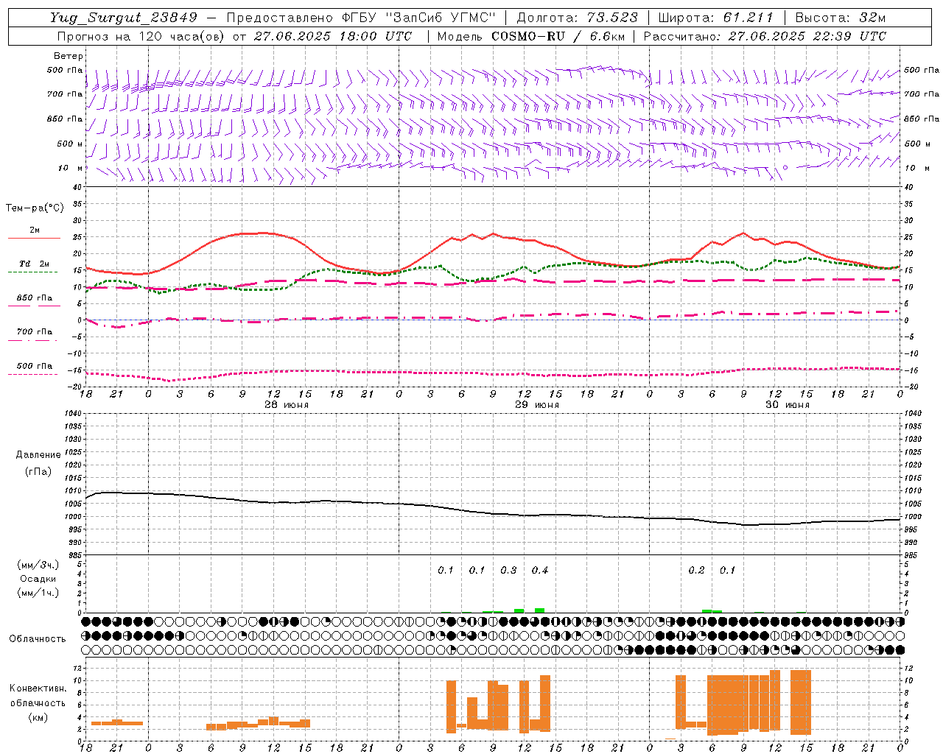The width and height of the screenshot is (943, 754).
Task: Click the 500 м wind level label on the left
Action: 65,144
